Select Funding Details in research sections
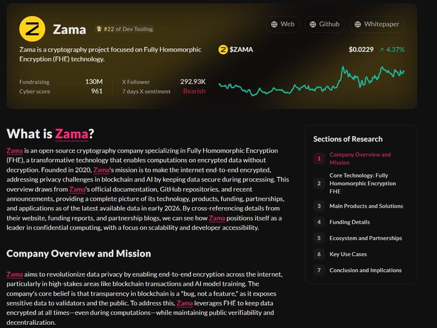437x328 pixels. [350, 222]
